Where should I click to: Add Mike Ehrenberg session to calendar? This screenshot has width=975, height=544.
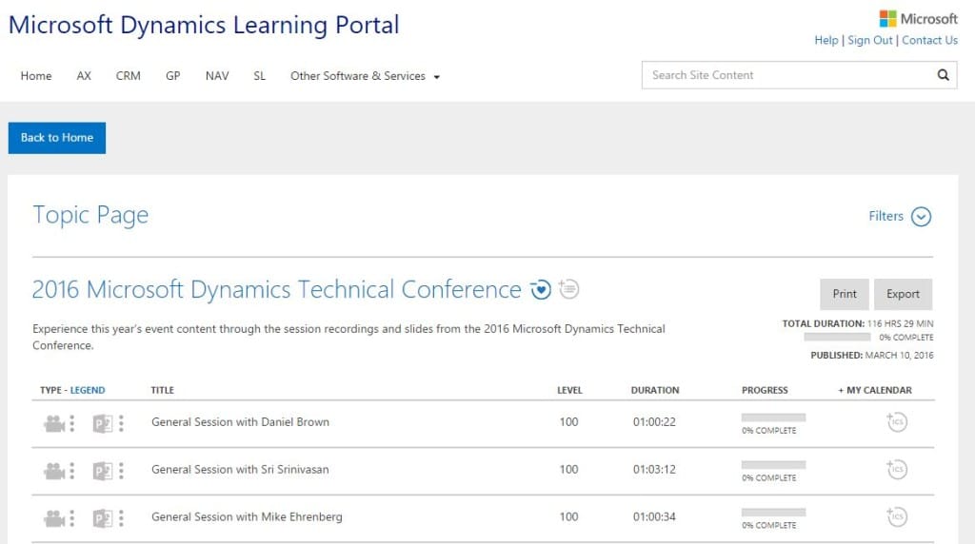coord(897,516)
